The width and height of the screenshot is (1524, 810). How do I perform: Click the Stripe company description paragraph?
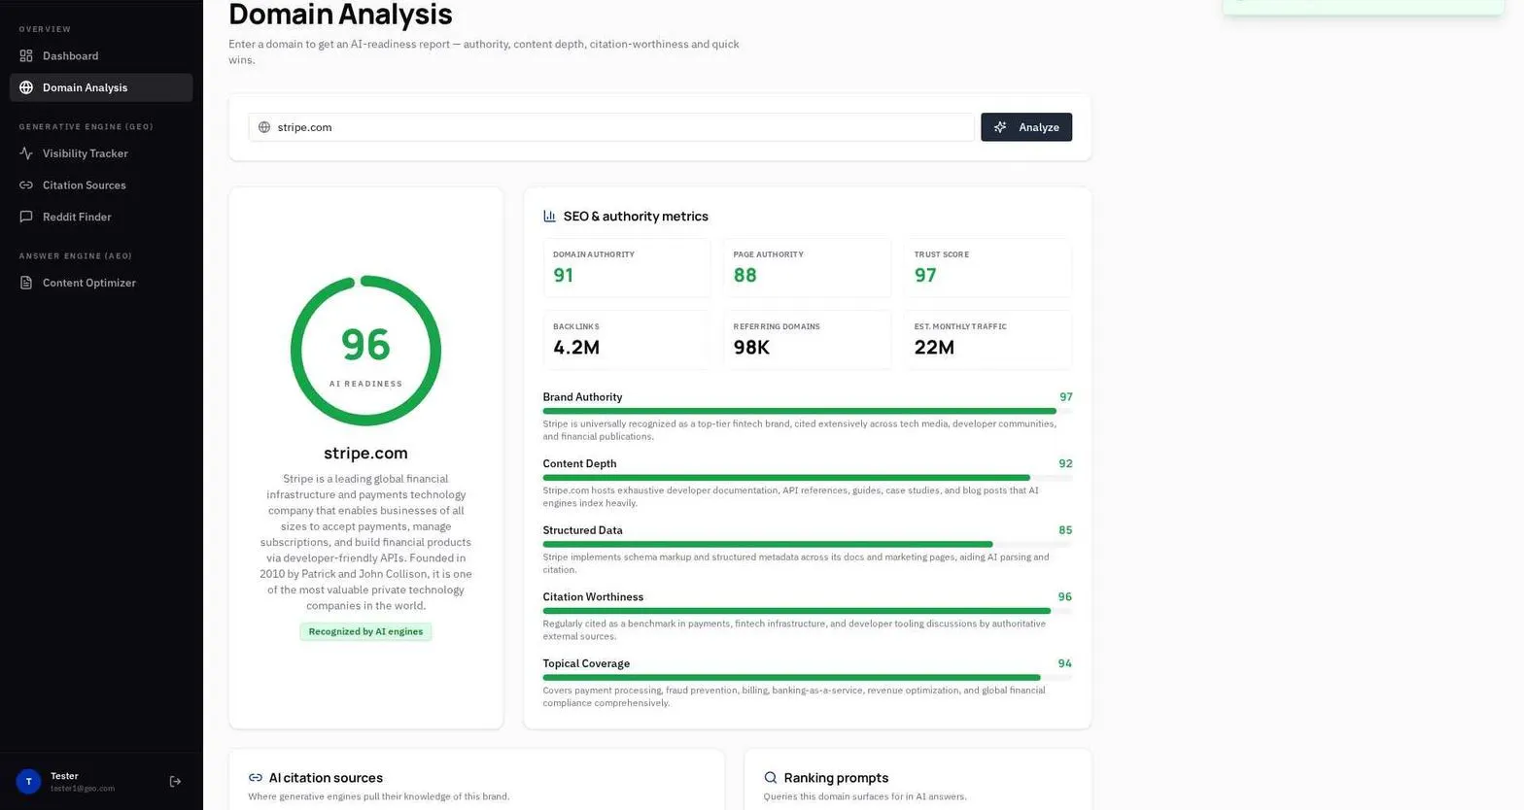(x=365, y=542)
